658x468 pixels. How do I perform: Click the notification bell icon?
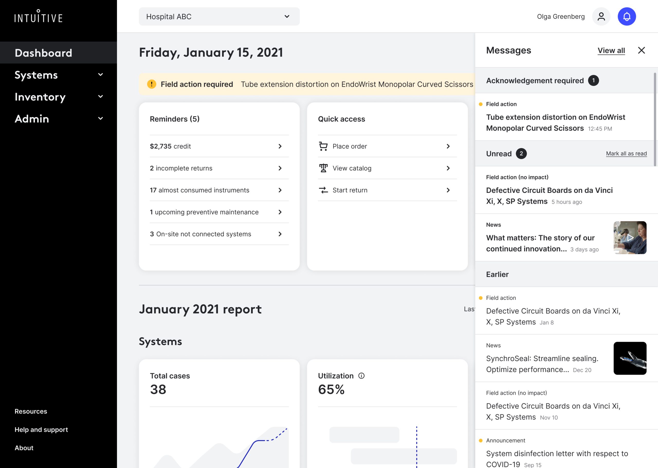627,16
